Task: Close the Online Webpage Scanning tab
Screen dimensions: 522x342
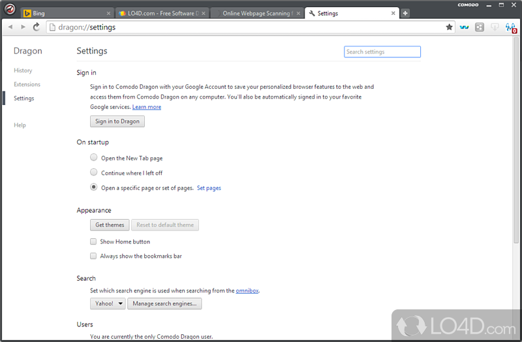Action: (298, 13)
